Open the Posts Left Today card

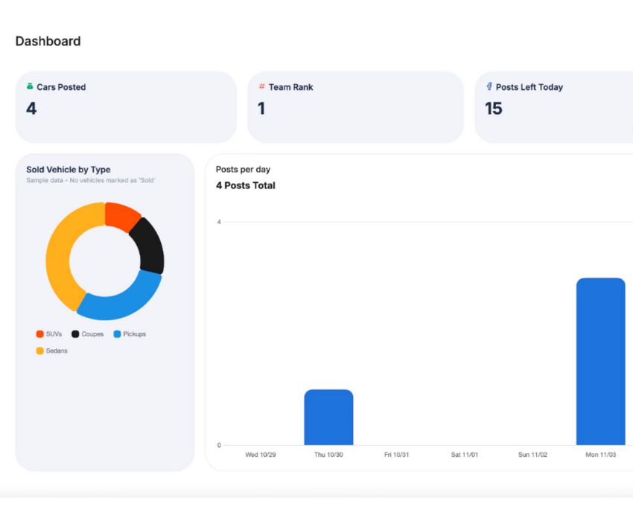pos(554,107)
